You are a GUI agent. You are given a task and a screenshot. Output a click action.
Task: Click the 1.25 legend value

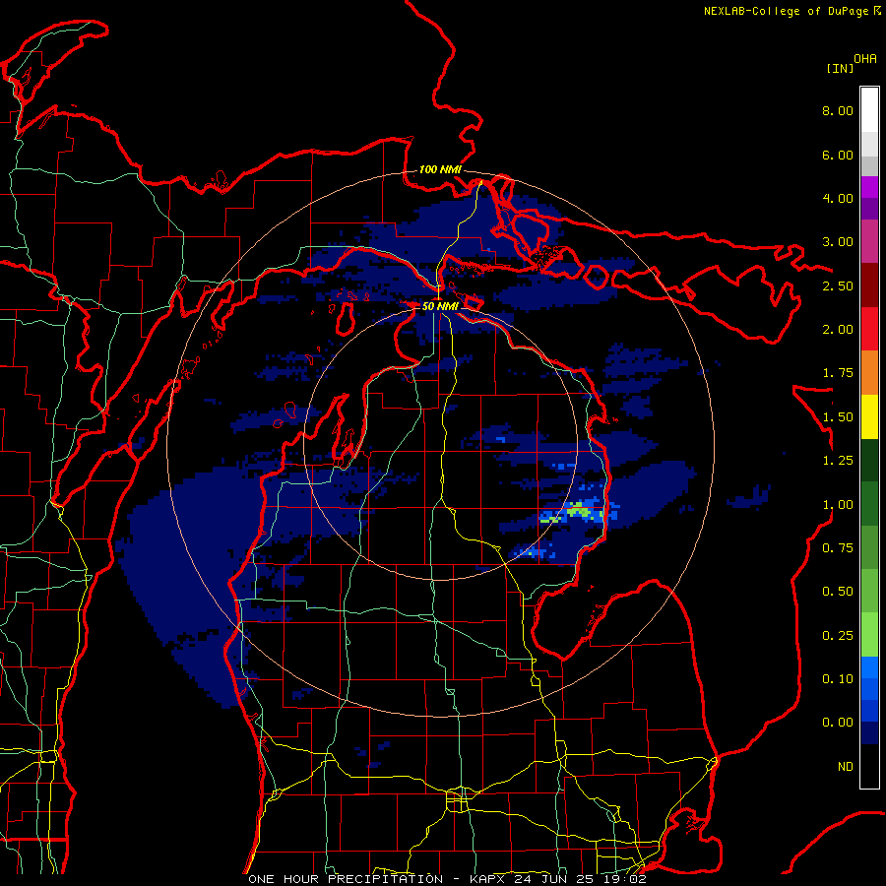[838, 461]
